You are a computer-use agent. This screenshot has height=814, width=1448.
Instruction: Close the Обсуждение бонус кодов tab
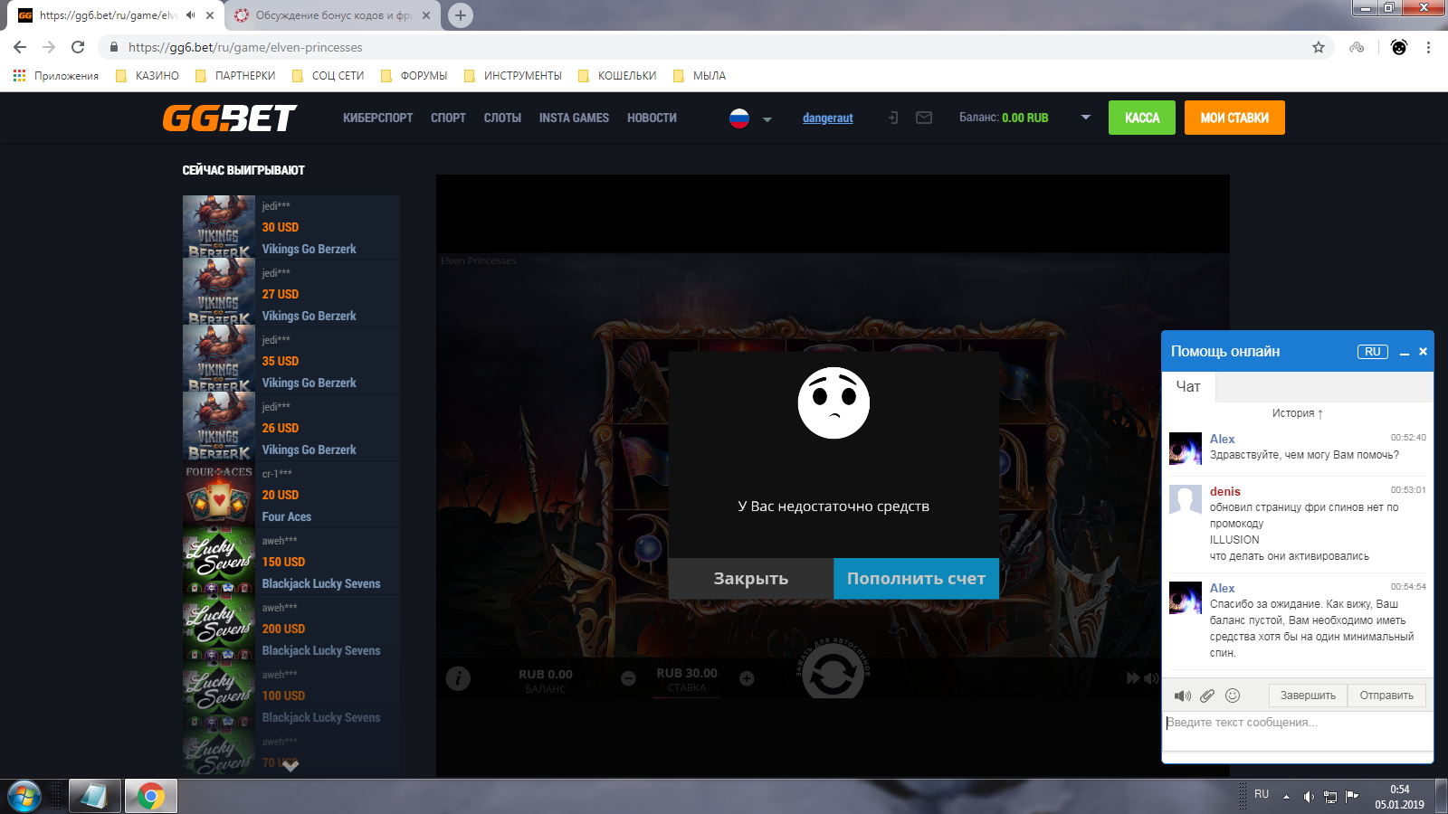(x=426, y=15)
